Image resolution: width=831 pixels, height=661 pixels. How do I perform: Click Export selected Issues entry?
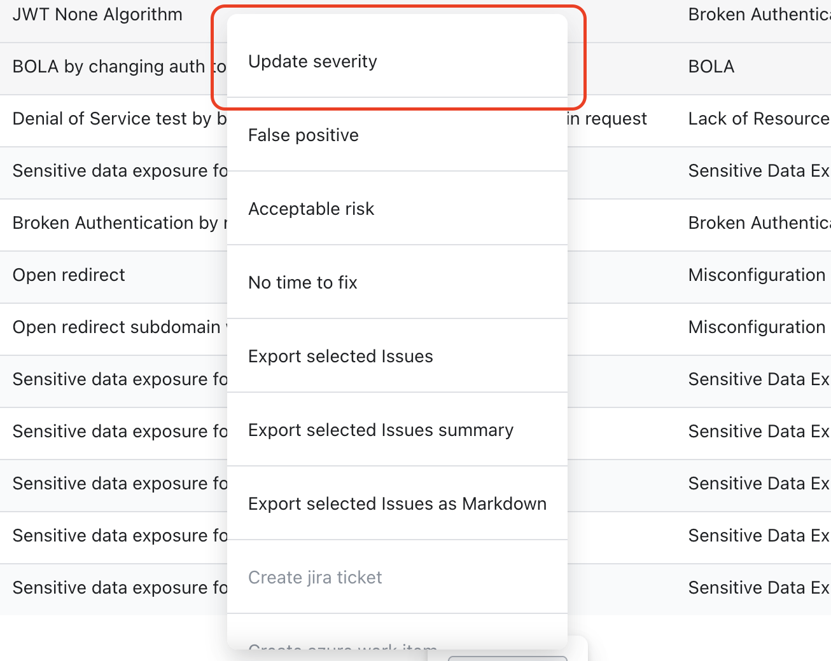340,357
